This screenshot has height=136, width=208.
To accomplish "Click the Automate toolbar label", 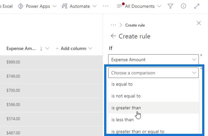I will click(80, 6).
